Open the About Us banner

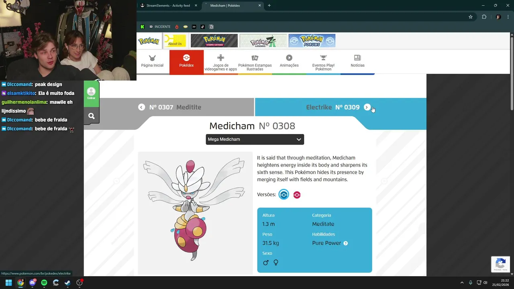point(175,41)
